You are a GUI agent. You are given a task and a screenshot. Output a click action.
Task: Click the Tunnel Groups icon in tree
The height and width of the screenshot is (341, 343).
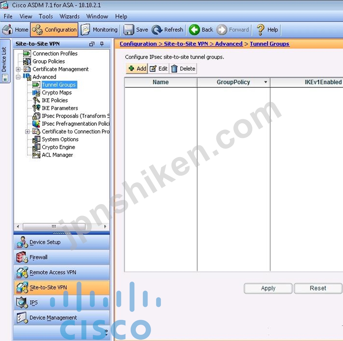36,85
